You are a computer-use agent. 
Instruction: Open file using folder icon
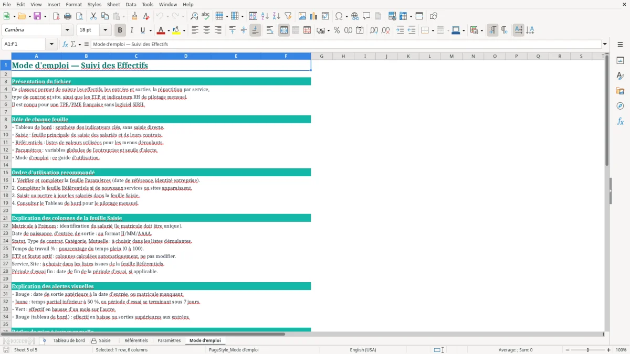[x=22, y=16]
